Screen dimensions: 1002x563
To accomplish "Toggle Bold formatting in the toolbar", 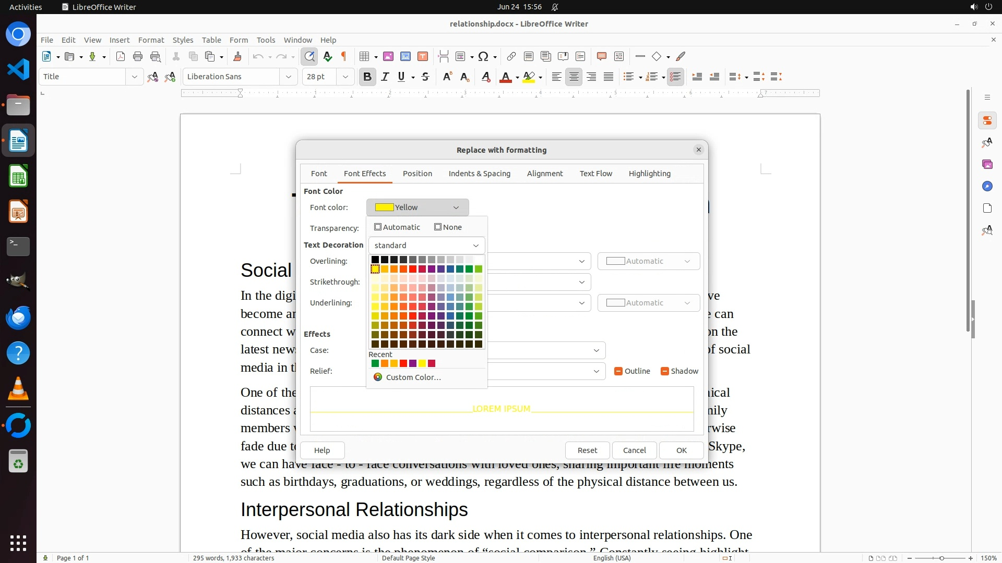I will click(x=367, y=77).
